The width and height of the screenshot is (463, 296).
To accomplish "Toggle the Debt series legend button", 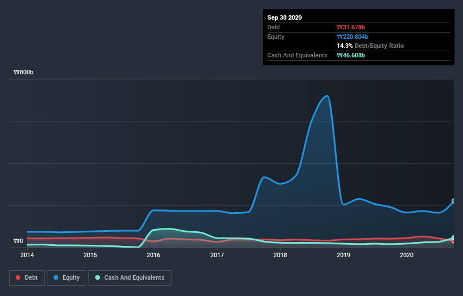I will coord(27,278).
